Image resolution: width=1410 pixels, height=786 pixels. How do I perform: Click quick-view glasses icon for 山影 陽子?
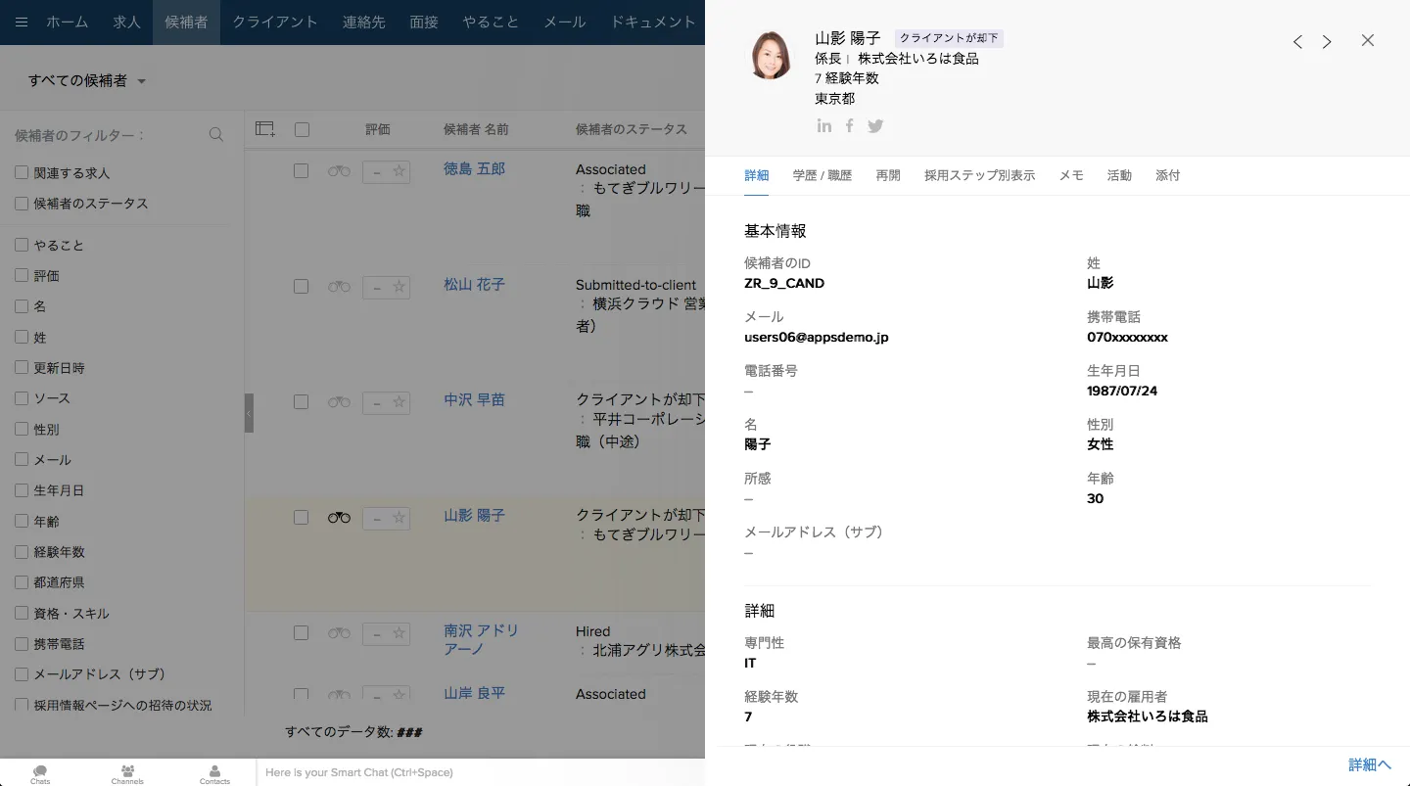pos(339,518)
